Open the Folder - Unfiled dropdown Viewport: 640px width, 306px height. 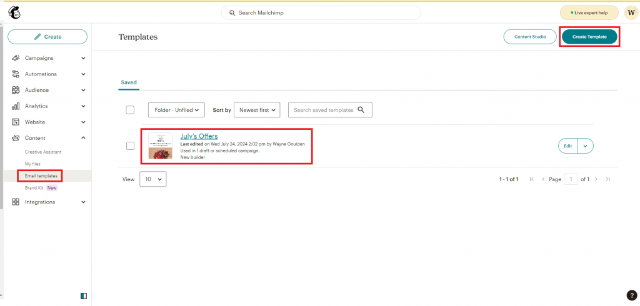176,110
